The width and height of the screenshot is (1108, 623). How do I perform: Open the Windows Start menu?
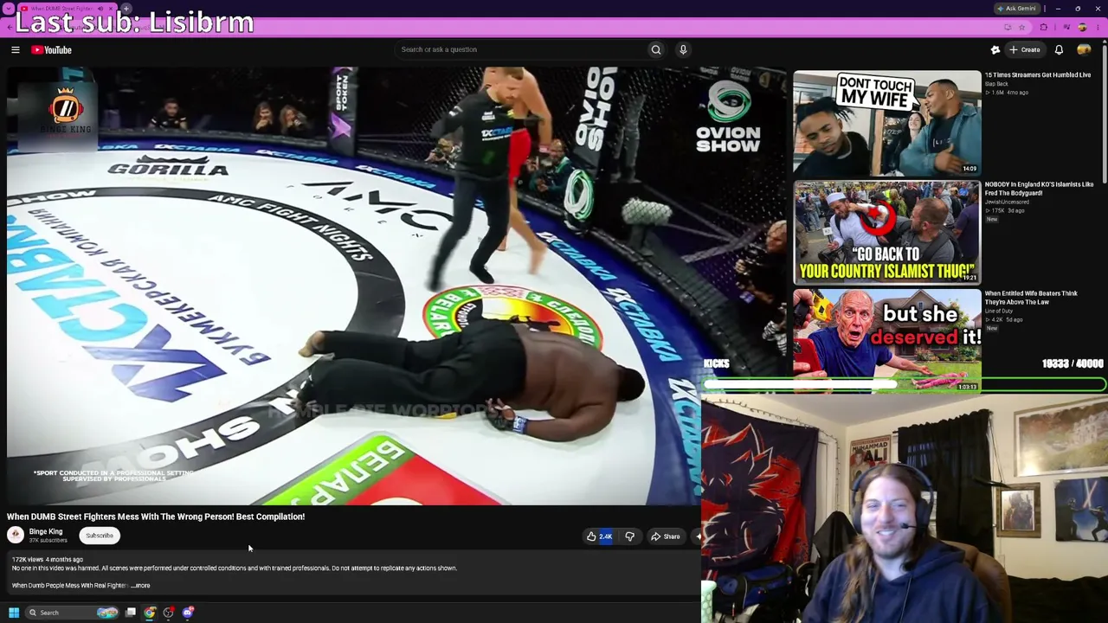click(14, 613)
